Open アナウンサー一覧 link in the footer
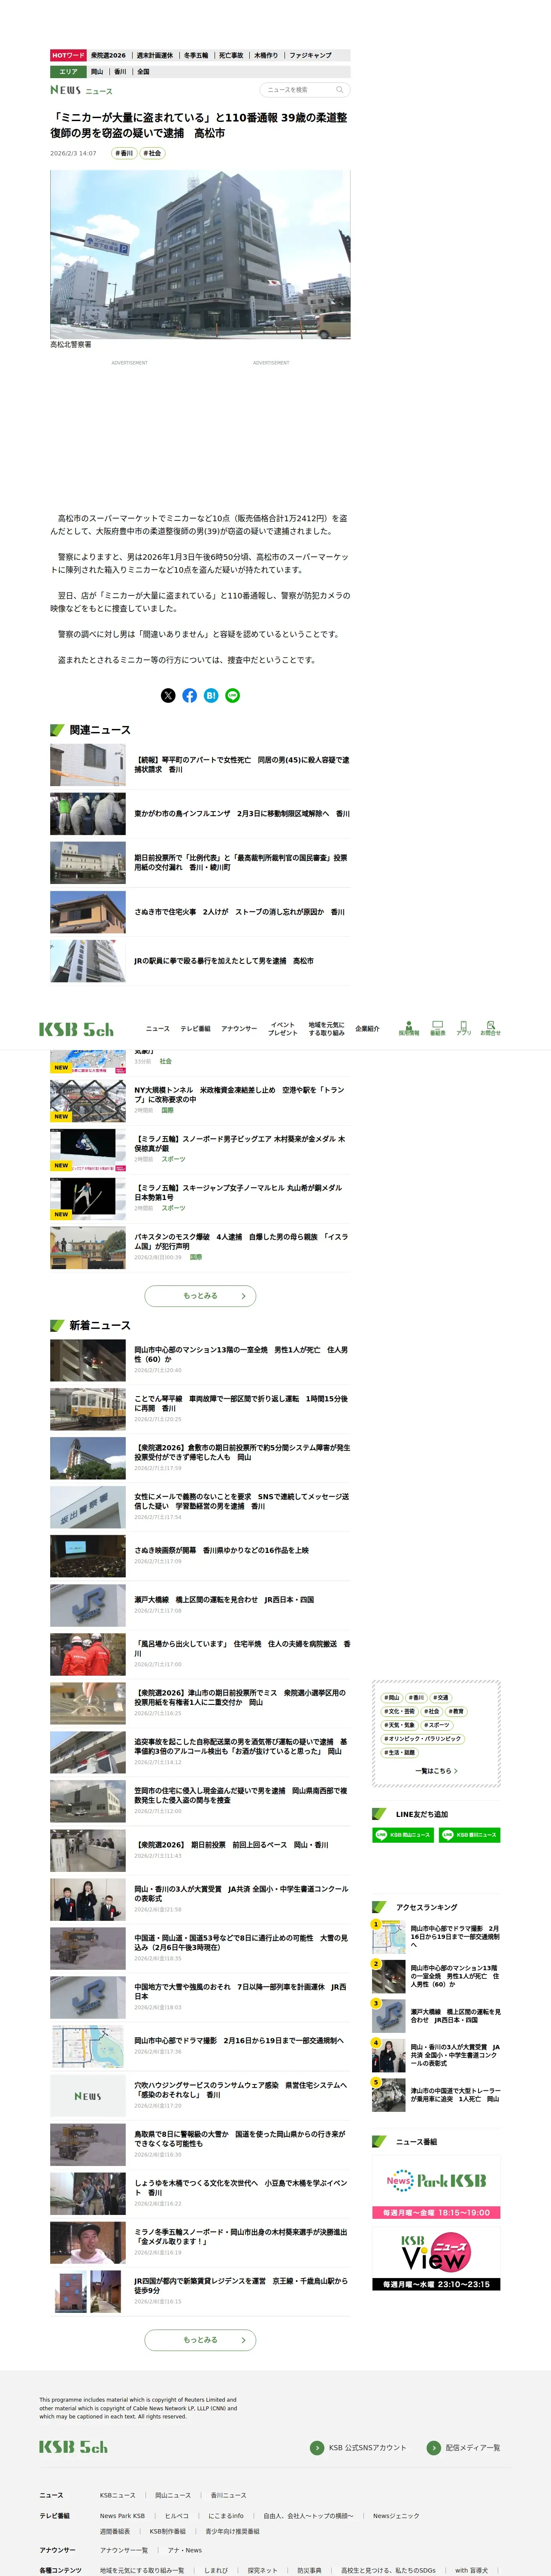This screenshot has height=2576, width=551. click(124, 2550)
